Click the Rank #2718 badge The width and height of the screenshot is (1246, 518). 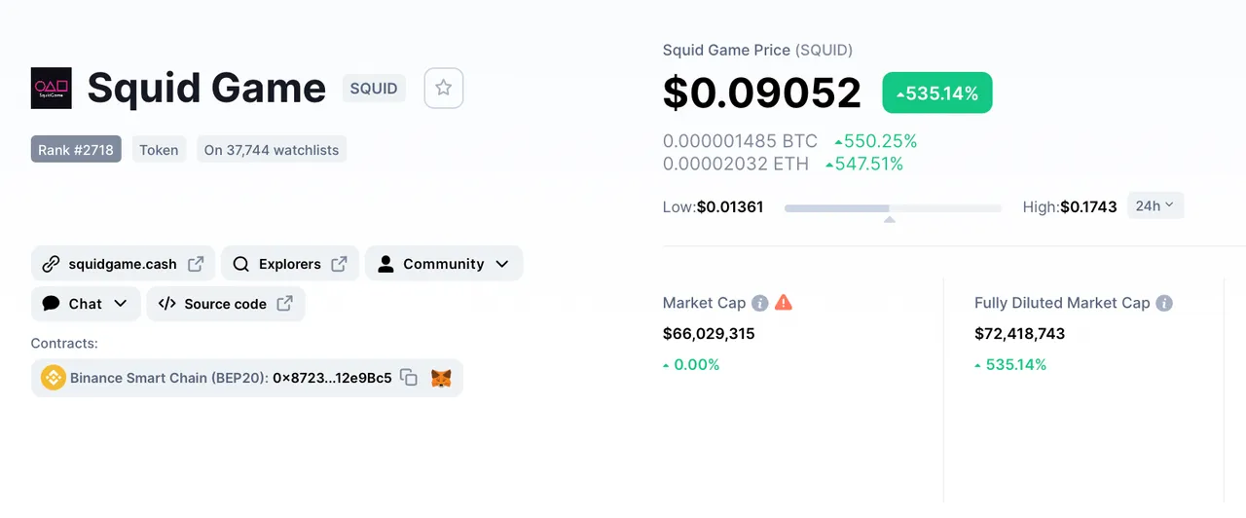click(x=76, y=150)
